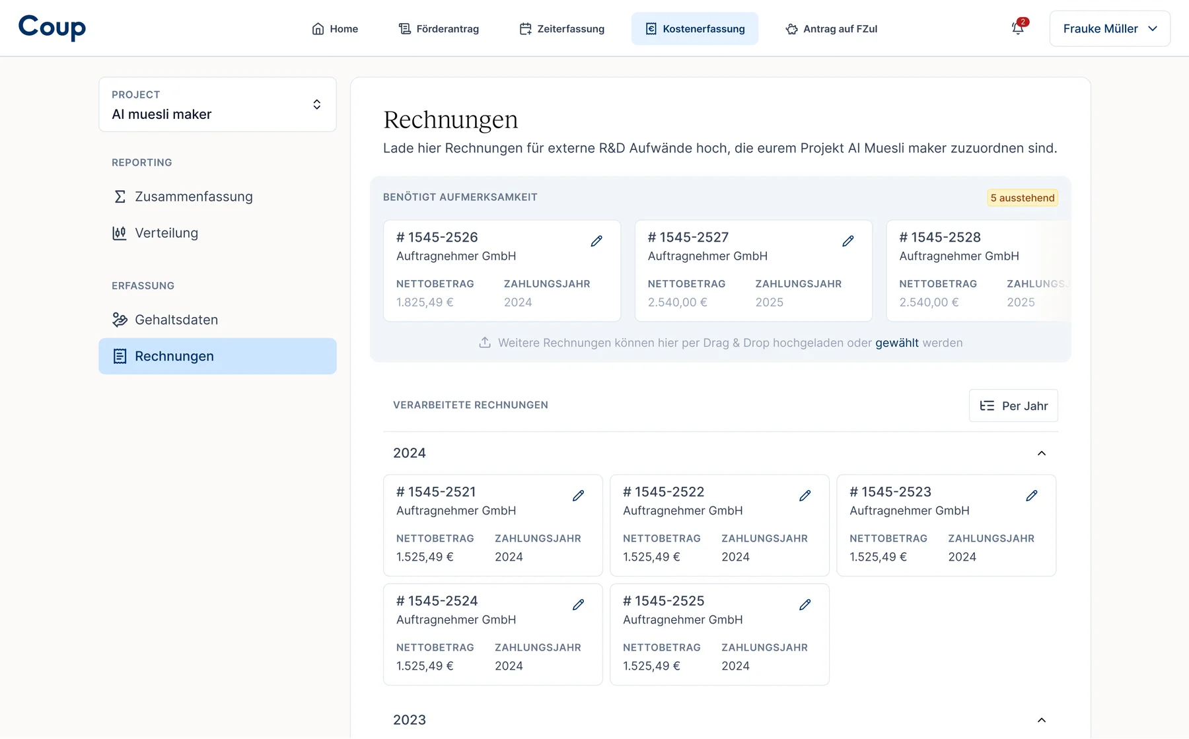Screen dimensions: 1189x739
Task: Click the Rechnungen page heading
Action: point(450,120)
